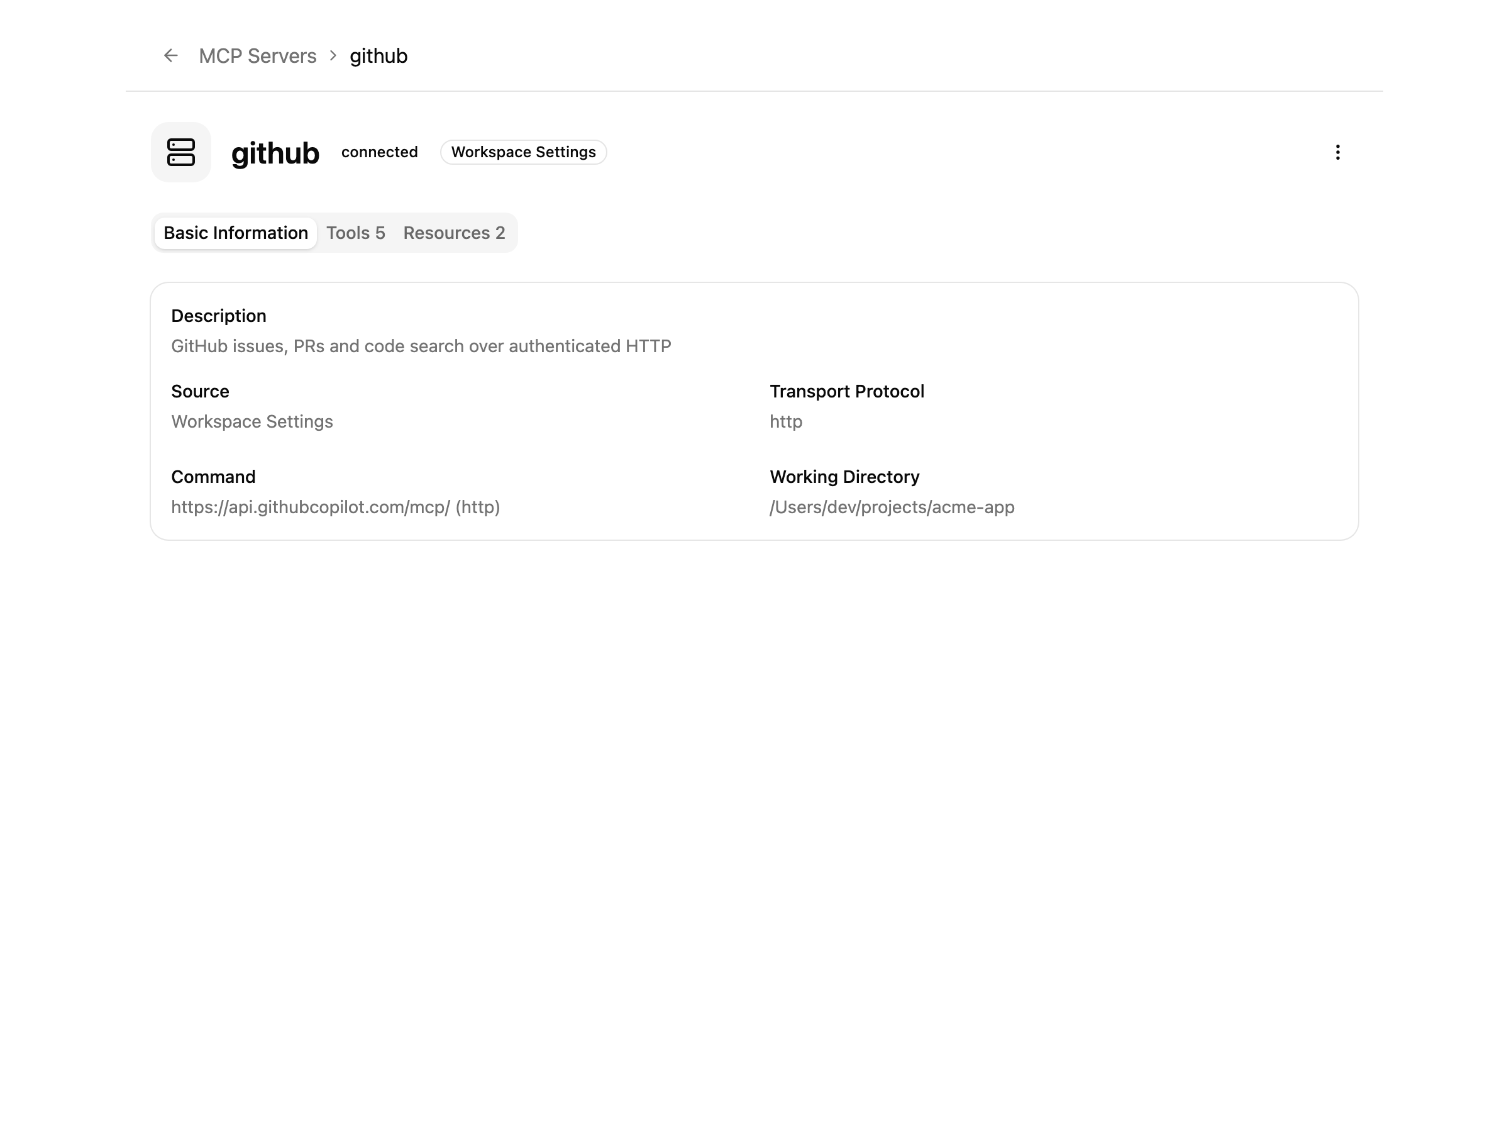The width and height of the screenshot is (1509, 1132).
Task: Click the command URL api.githubcopilot.com
Action: tap(336, 507)
